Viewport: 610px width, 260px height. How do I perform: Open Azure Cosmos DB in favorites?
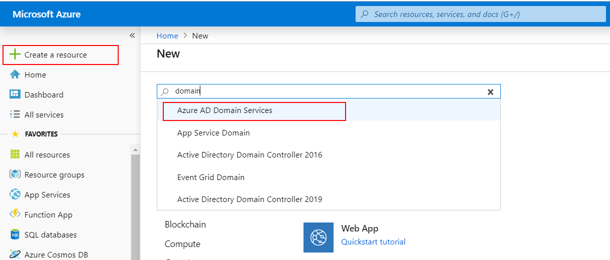[x=56, y=254]
